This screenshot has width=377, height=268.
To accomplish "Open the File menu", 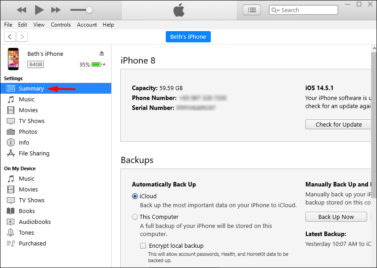I will (x=8, y=25).
